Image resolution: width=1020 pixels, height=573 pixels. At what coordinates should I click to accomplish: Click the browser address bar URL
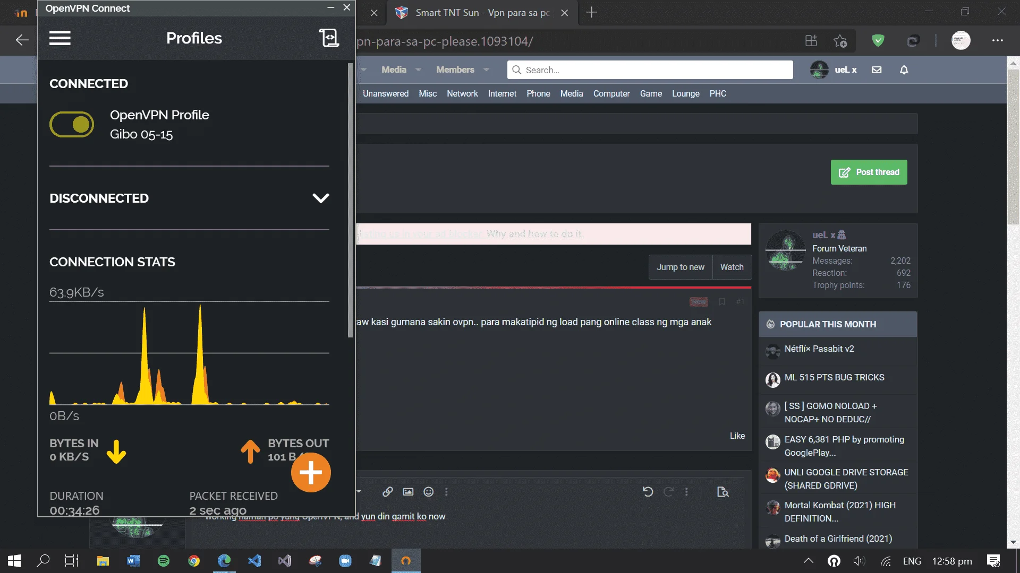tap(445, 41)
